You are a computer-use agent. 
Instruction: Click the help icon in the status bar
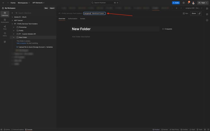[208, 130]
